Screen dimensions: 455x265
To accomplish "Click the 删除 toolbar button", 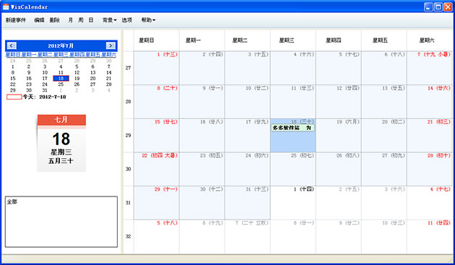I will 55,20.
